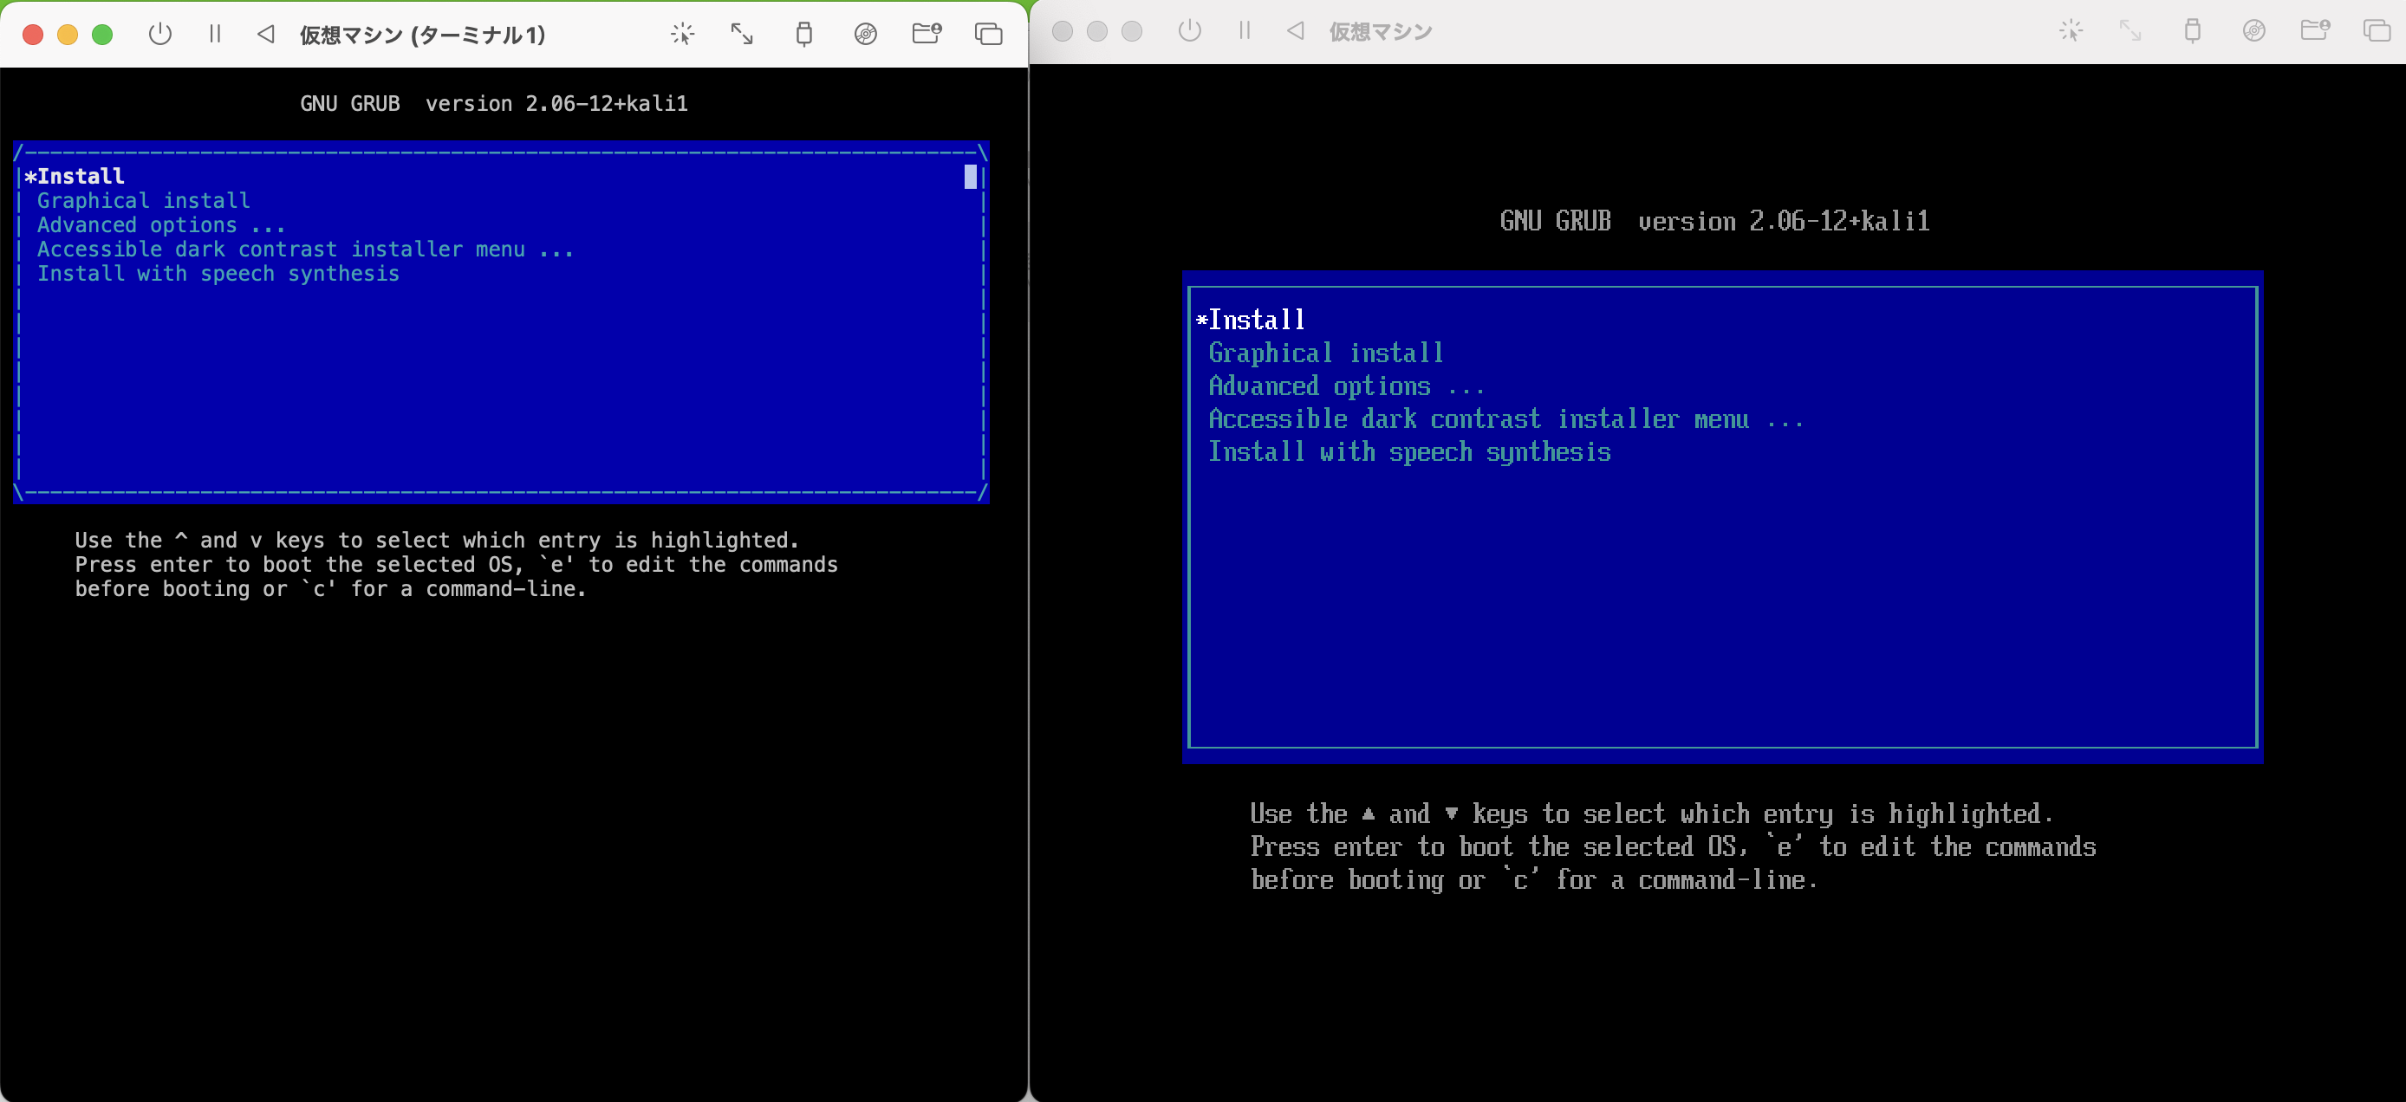Select Graphical install in right GRUB menu
2406x1102 pixels.
coord(1325,353)
